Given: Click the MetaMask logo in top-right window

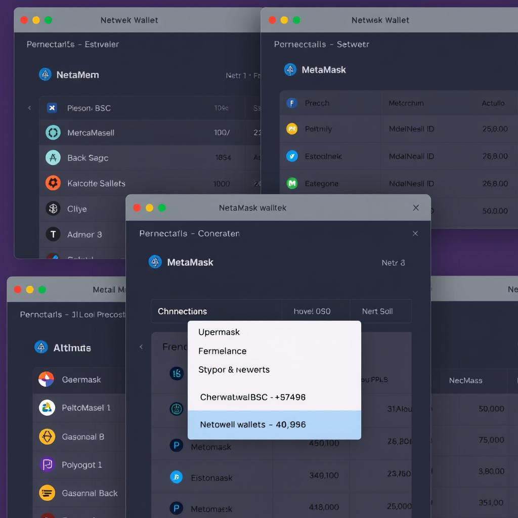Looking at the screenshot, I should (x=290, y=69).
